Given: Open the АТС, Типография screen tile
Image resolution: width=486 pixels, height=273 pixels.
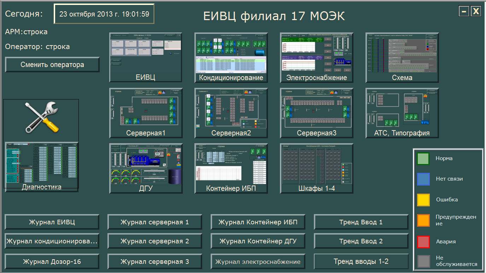Looking at the screenshot, I should pyautogui.click(x=402, y=113).
